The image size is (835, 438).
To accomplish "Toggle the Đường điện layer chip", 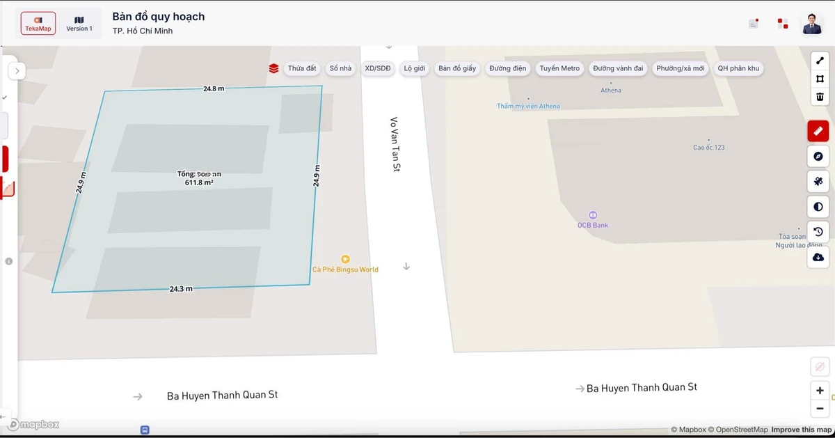I will (x=509, y=68).
